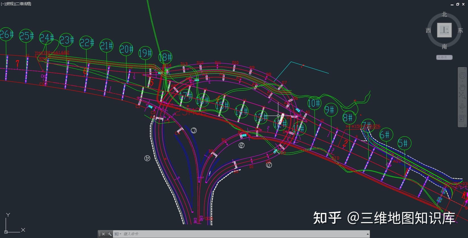Expand the 未命名 coordinate system dropdown
468x238 pixels.
(x=444, y=57)
